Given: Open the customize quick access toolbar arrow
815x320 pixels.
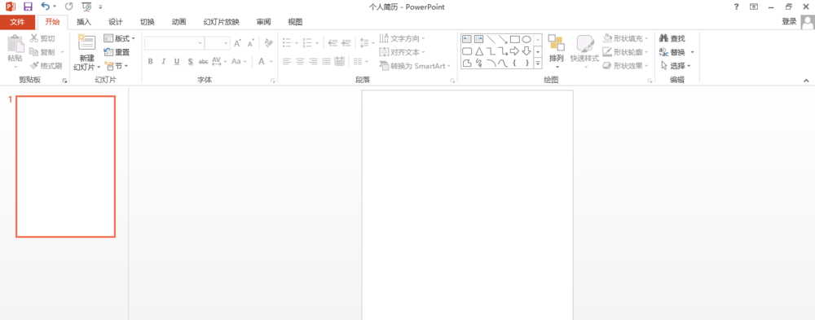Looking at the screenshot, I should coord(100,7).
